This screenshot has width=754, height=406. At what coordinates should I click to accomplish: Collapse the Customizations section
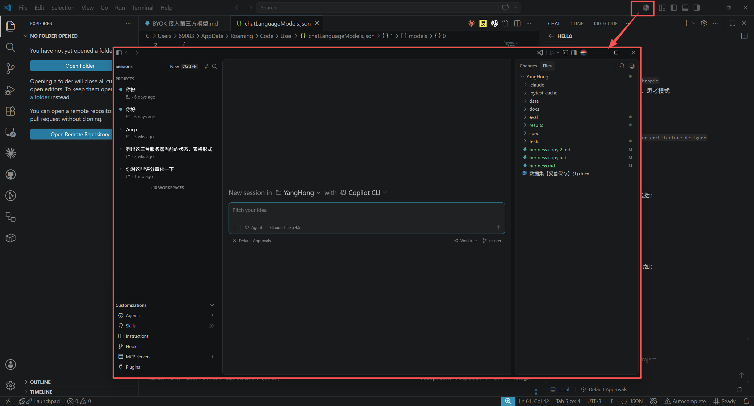click(x=212, y=305)
